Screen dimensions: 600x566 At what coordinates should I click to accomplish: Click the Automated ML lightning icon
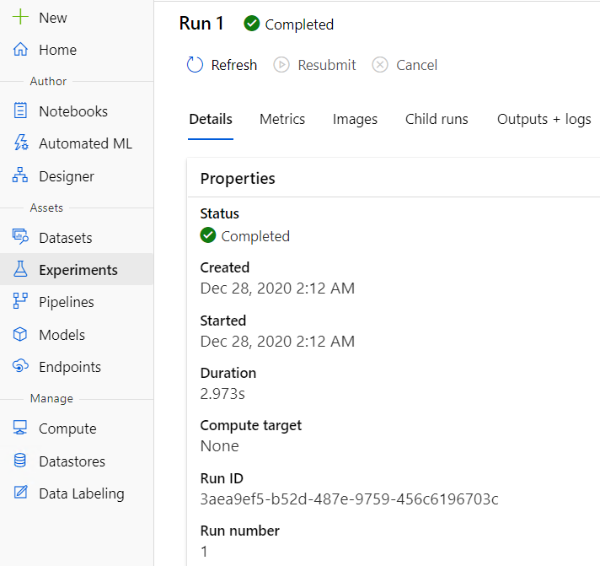point(20,143)
